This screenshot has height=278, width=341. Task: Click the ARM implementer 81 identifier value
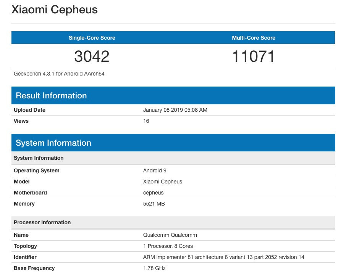point(223,257)
